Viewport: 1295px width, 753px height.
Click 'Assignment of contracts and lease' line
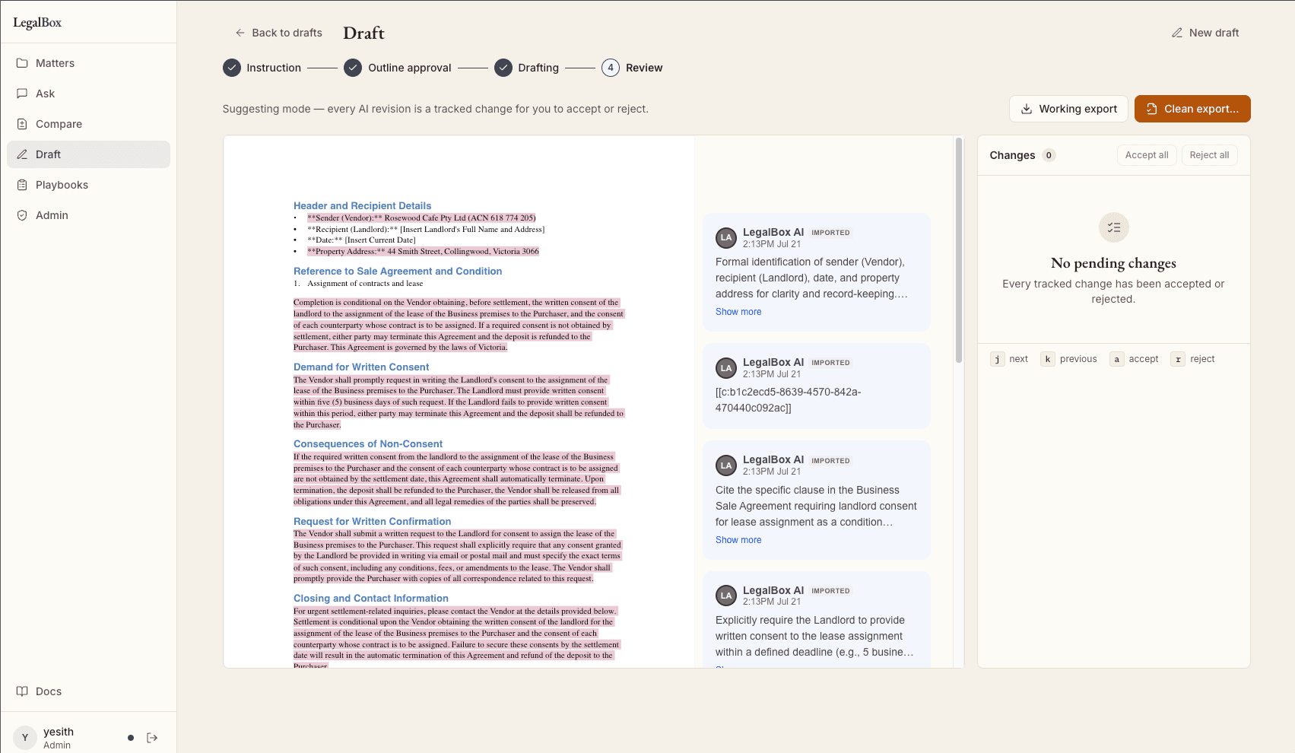pos(365,283)
